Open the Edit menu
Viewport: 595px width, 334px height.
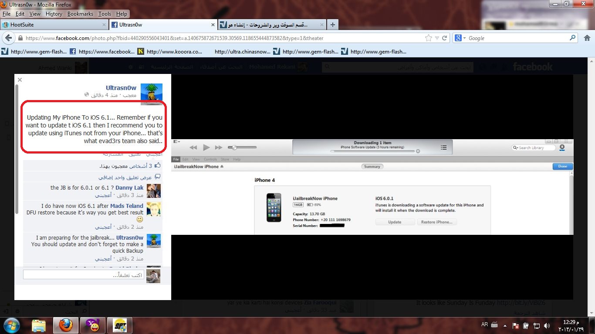(x=20, y=14)
